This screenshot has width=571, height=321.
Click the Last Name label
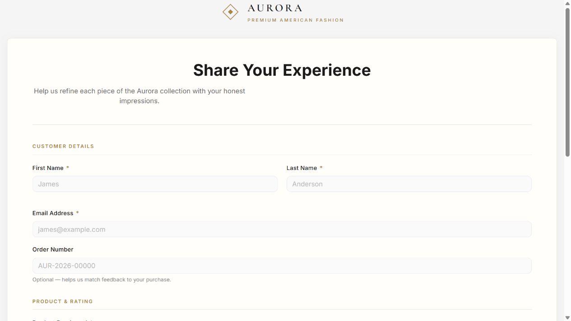(302, 168)
